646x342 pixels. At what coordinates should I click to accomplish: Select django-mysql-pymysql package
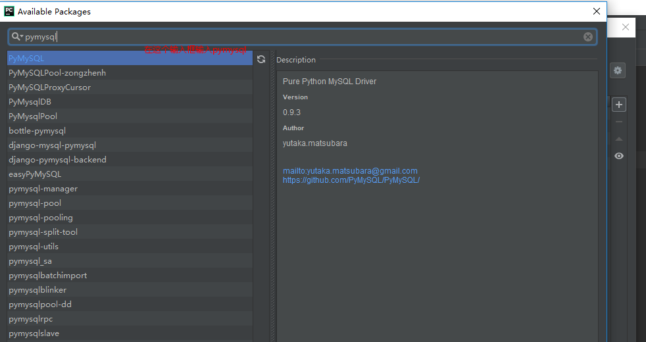click(130, 145)
